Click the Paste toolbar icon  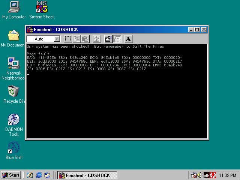click(85, 39)
